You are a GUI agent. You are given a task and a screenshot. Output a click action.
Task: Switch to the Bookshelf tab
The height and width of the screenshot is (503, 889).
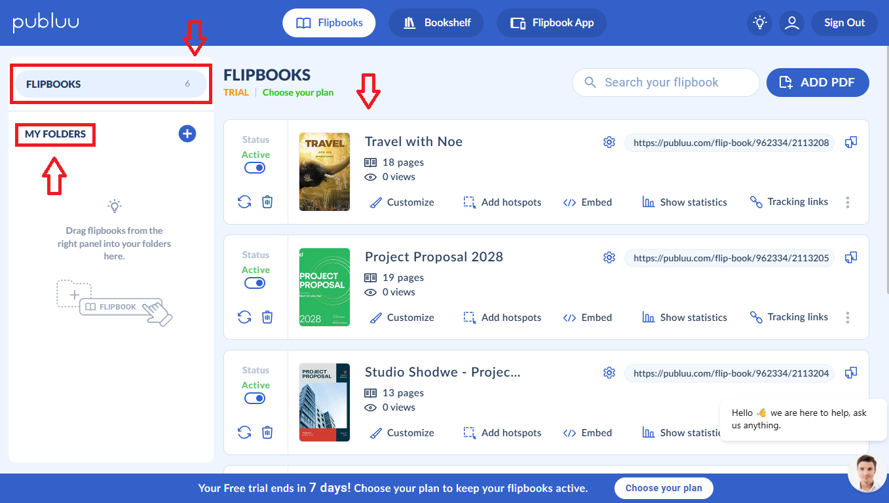(x=436, y=23)
